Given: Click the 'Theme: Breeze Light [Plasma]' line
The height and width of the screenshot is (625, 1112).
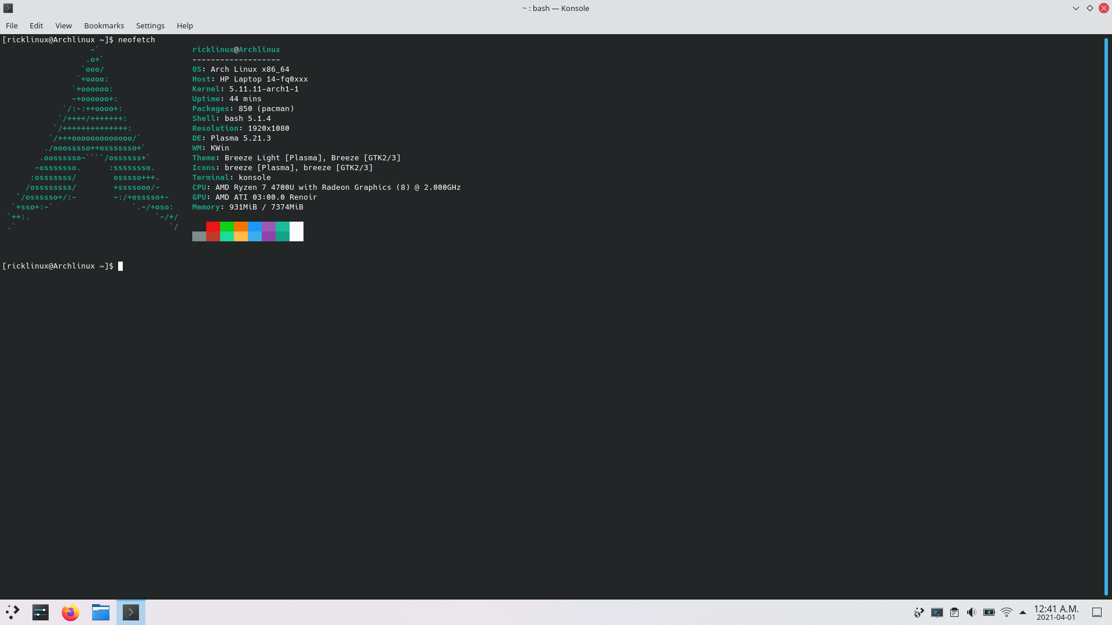Looking at the screenshot, I should click(297, 158).
